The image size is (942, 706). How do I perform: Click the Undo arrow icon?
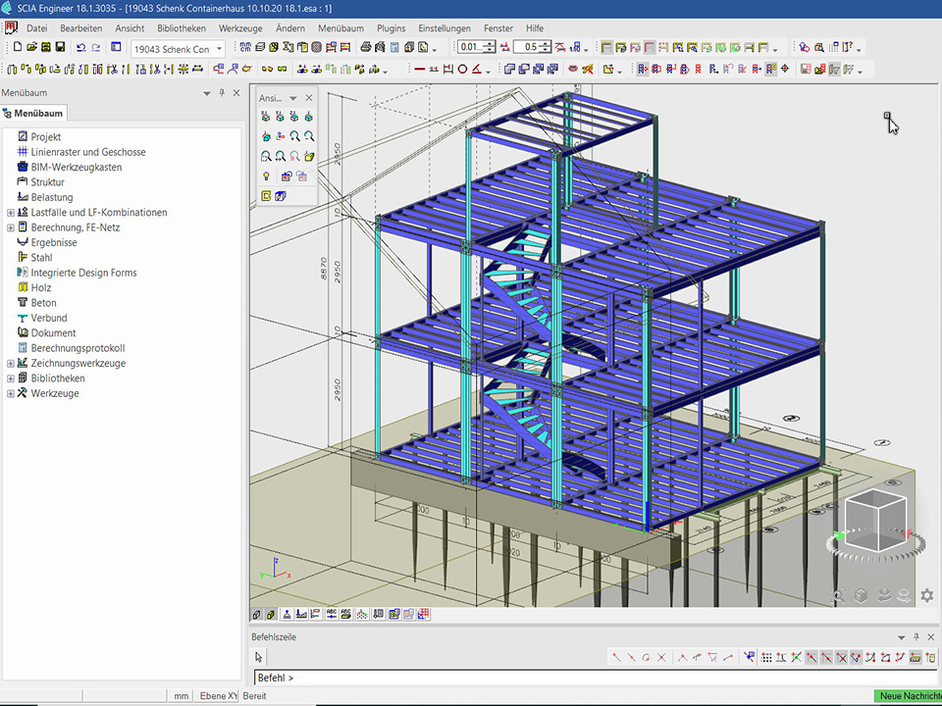pyautogui.click(x=80, y=47)
